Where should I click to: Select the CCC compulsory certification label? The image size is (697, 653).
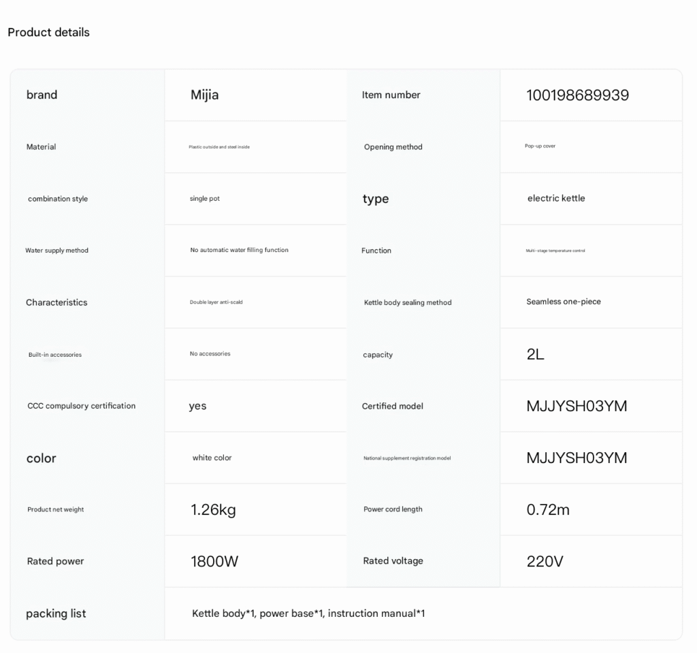tap(82, 406)
